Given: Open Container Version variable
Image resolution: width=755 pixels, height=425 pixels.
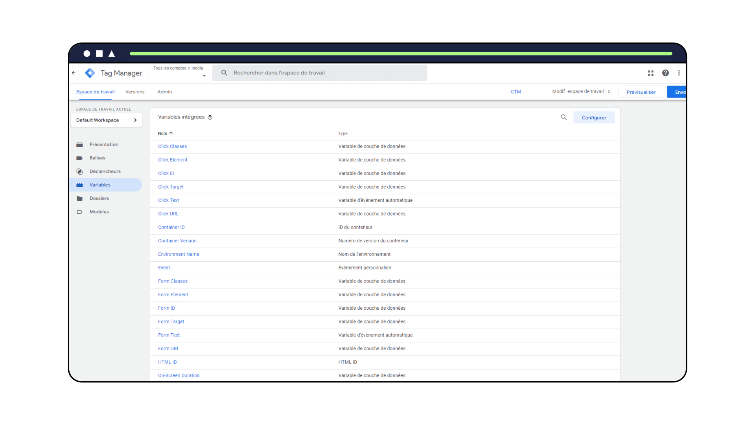Looking at the screenshot, I should click(x=177, y=241).
